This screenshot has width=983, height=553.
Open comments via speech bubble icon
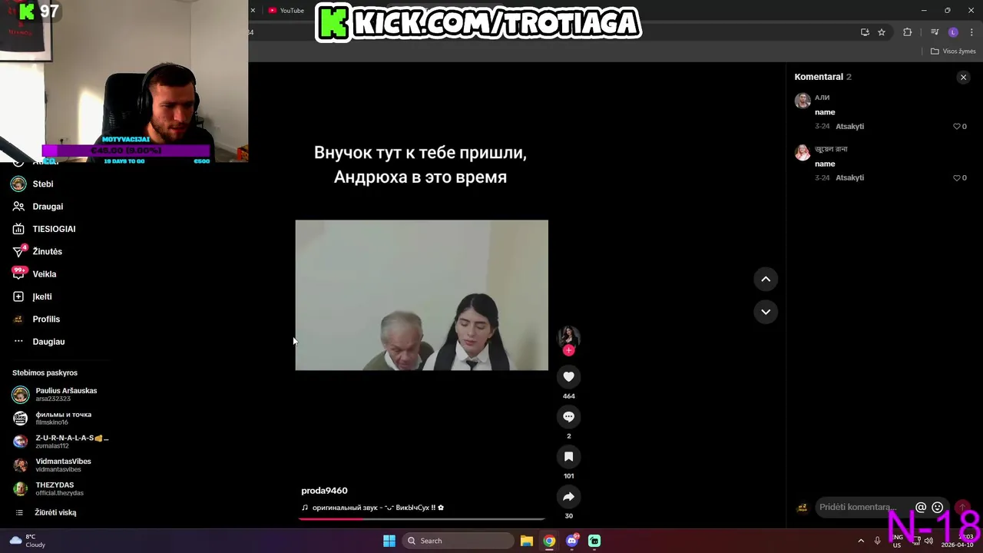pos(568,416)
